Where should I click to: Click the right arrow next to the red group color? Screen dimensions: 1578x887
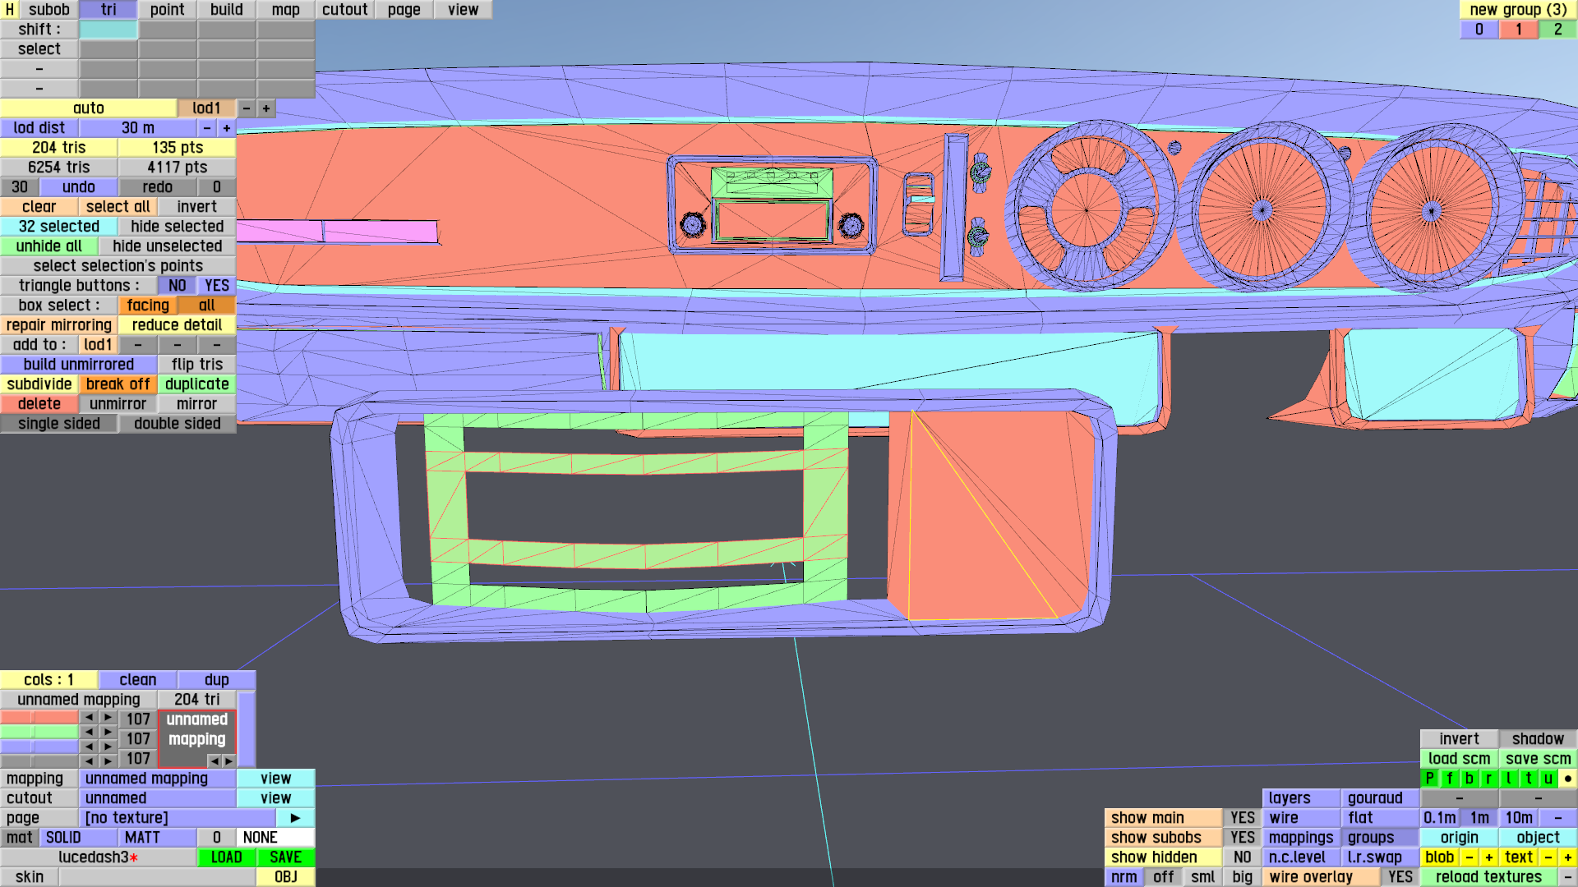(108, 719)
